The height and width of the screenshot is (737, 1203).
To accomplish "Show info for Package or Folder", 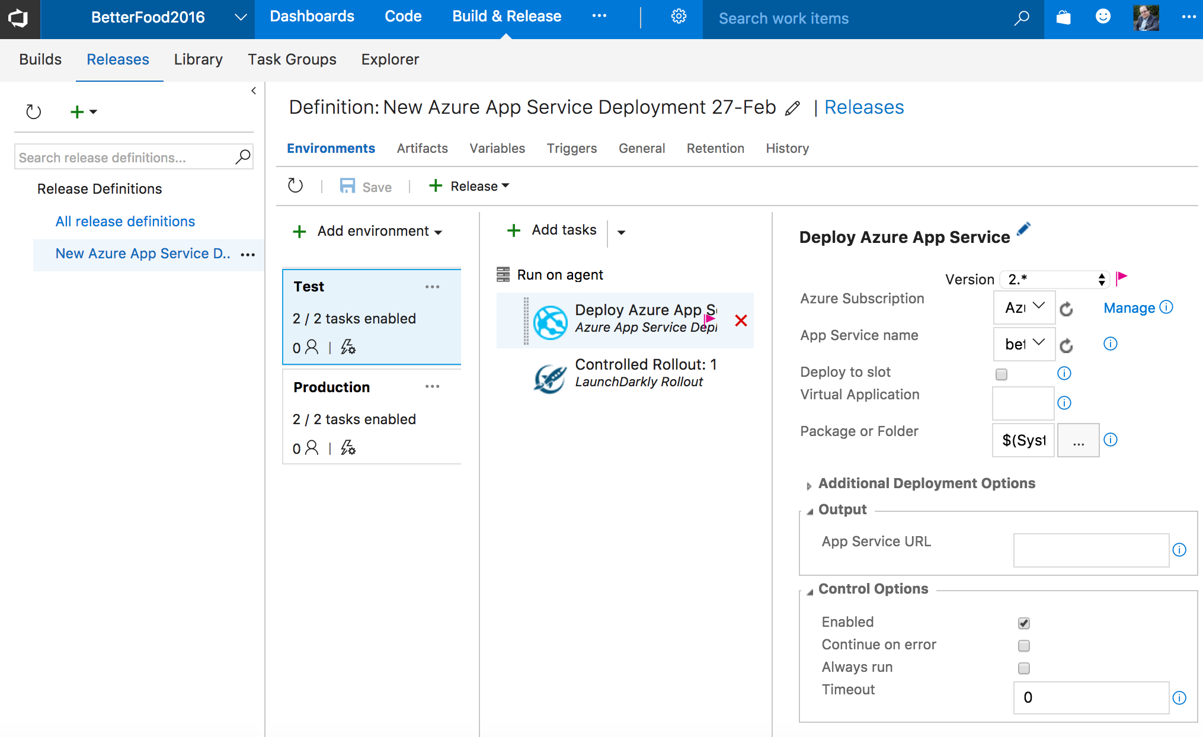I will [1111, 440].
